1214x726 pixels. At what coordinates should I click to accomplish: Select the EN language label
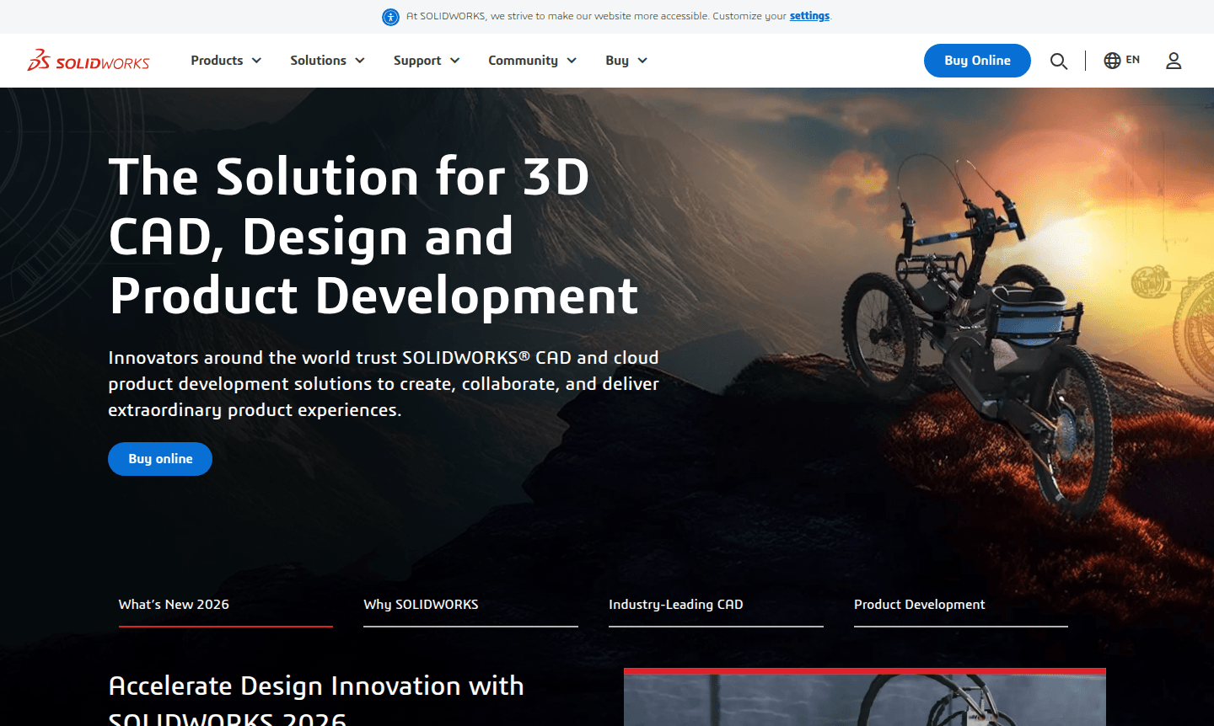point(1134,60)
